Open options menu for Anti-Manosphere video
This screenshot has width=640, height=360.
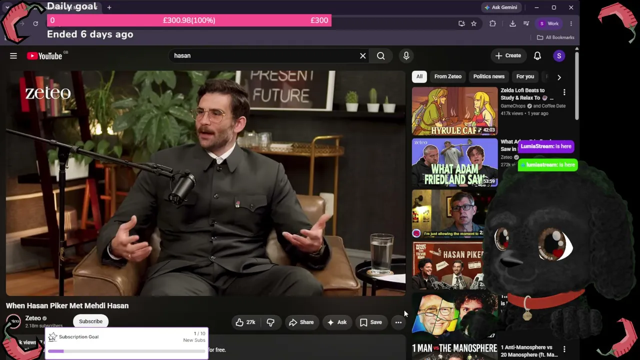pos(564,349)
